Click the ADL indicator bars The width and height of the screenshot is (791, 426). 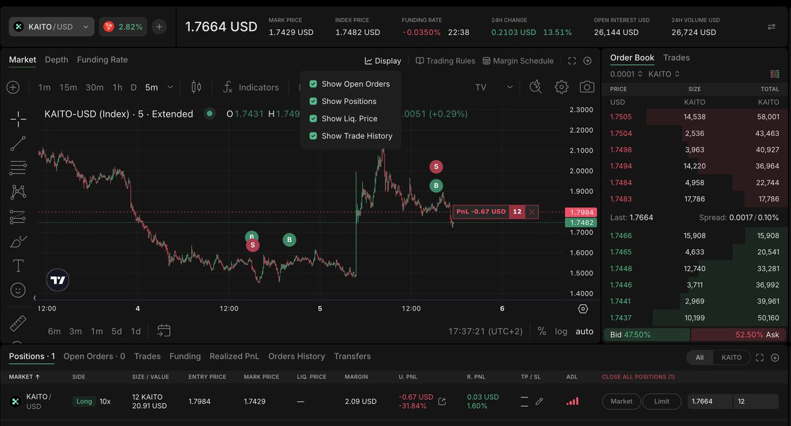pos(573,401)
